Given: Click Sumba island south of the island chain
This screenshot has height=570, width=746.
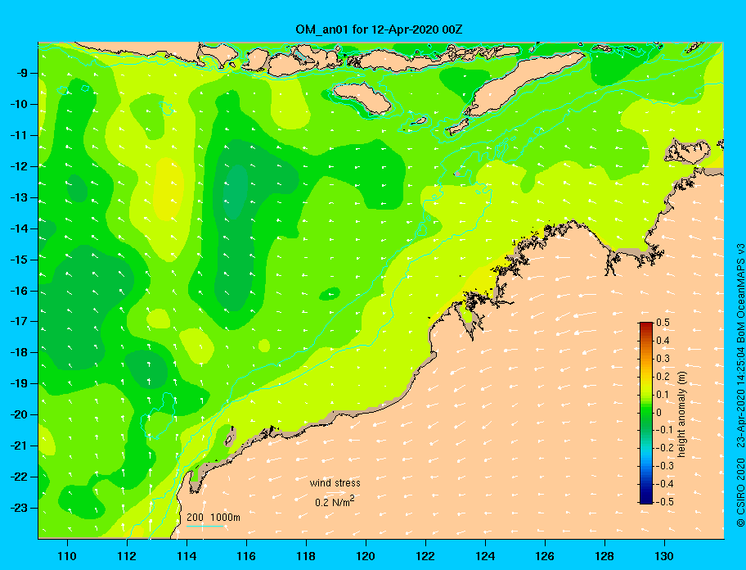Looking at the screenshot, I should 363,97.
